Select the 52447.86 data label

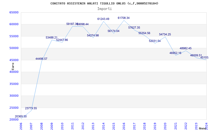(62, 40)
